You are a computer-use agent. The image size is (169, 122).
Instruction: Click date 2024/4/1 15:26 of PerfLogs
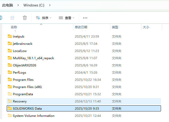pyautogui.click(x=86, y=72)
